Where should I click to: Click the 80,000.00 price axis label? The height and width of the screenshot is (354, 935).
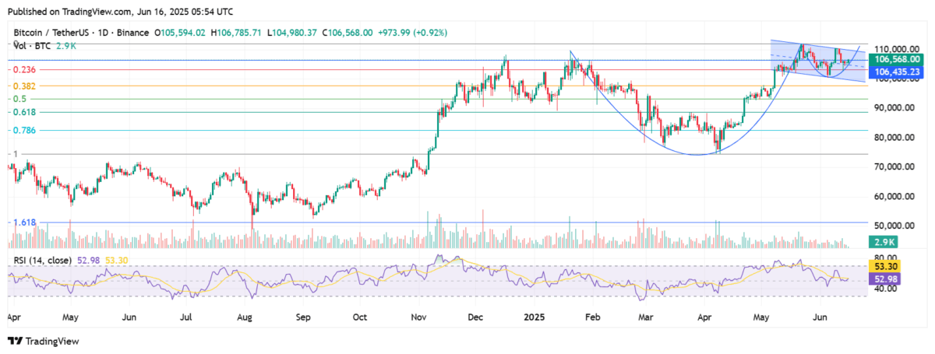pos(894,137)
